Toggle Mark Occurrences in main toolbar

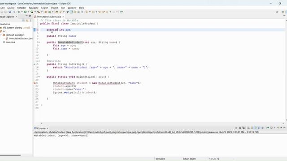(x=71, y=12)
